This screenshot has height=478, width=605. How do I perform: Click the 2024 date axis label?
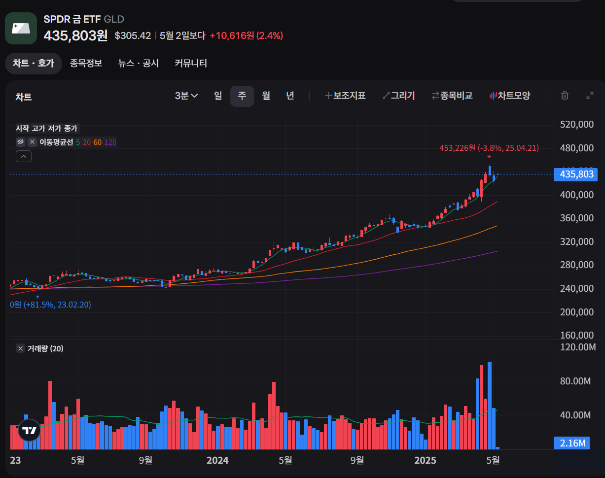[217, 460]
